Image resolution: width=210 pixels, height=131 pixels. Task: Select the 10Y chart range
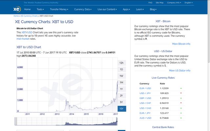coord(122,109)
